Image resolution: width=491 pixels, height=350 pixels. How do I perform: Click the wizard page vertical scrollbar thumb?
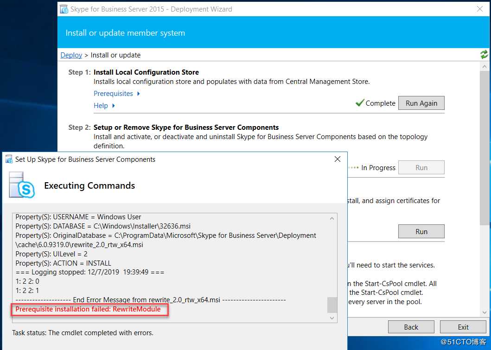pos(485,148)
